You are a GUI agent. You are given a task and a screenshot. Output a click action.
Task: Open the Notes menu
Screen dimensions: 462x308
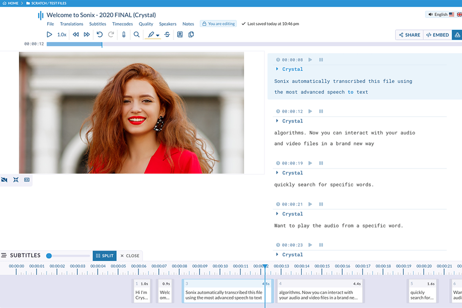(188, 24)
